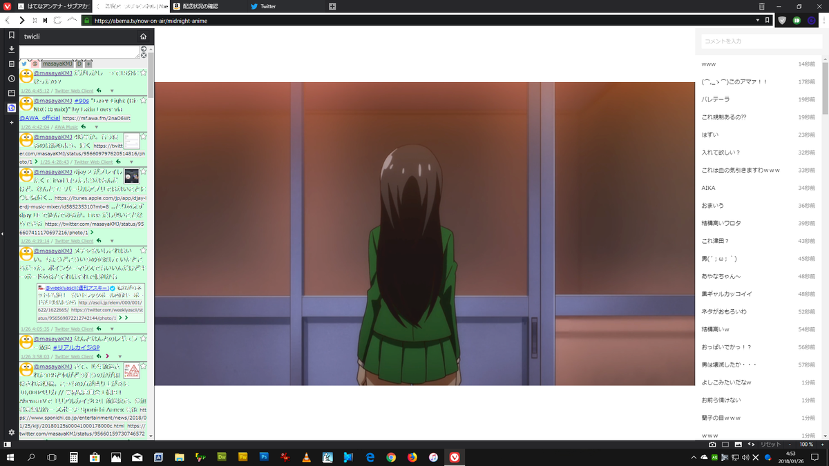The height and width of the screenshot is (466, 829).
Task: Click the AWA Music client link
Action: 65,127
